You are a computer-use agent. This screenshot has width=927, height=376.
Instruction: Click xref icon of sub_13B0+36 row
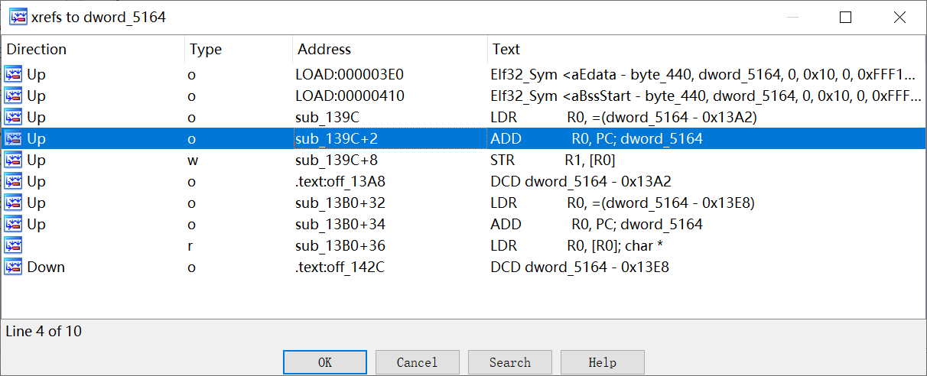coord(13,246)
